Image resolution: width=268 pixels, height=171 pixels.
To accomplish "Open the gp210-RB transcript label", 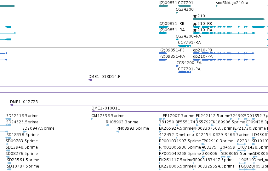I will [x=202, y=23].
